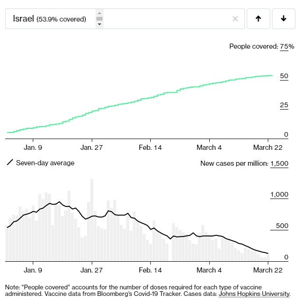Clear the Israel selection with the X
Screen dimensions: 302x302
[235, 19]
